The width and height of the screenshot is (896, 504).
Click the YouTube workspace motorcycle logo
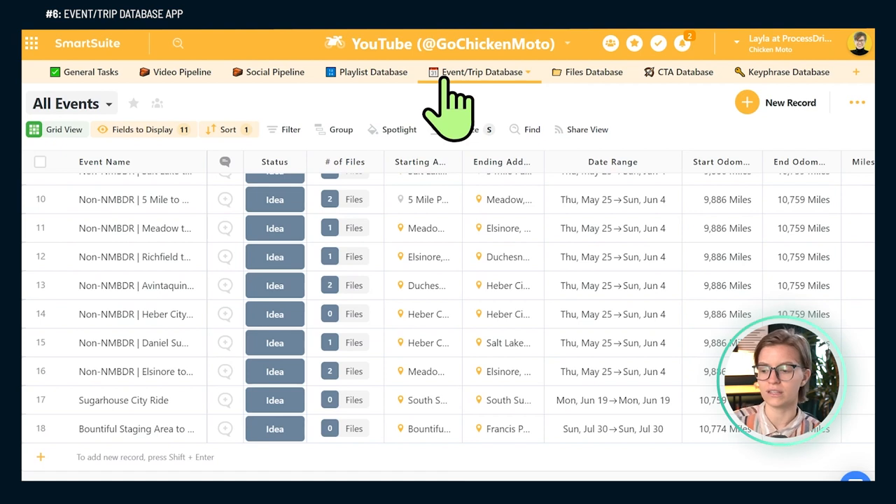(x=335, y=43)
